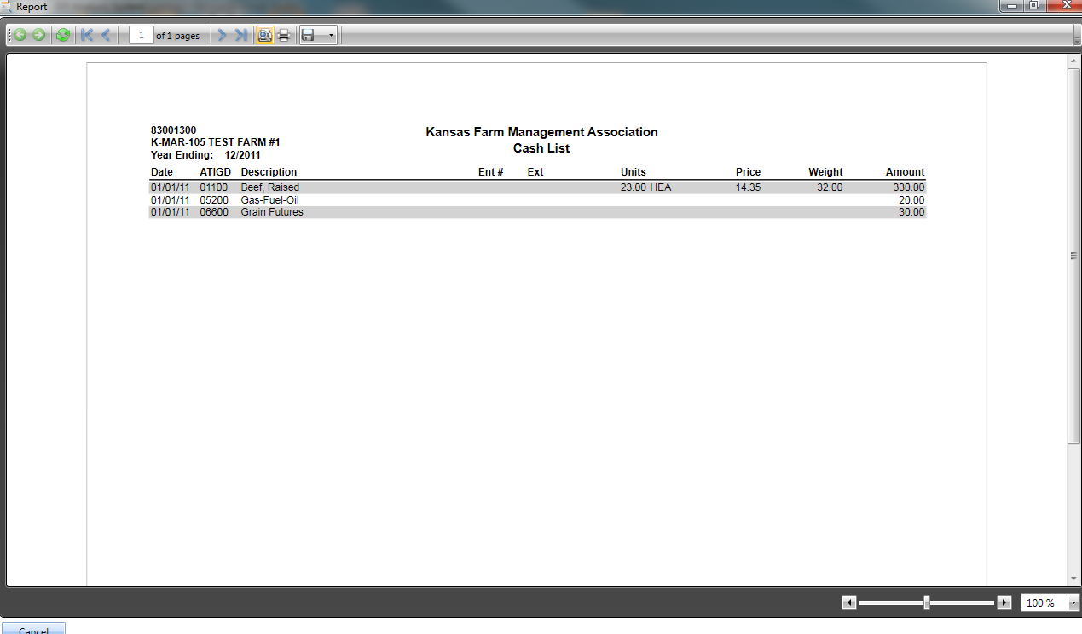Click the zoom increase arrow button
Image resolution: width=1082 pixels, height=634 pixels.
coord(1004,602)
